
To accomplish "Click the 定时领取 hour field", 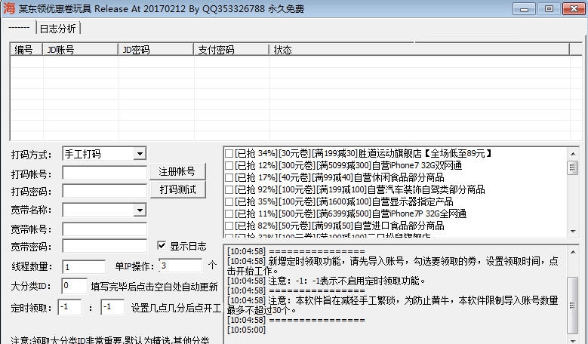I will pyautogui.click(x=69, y=307).
